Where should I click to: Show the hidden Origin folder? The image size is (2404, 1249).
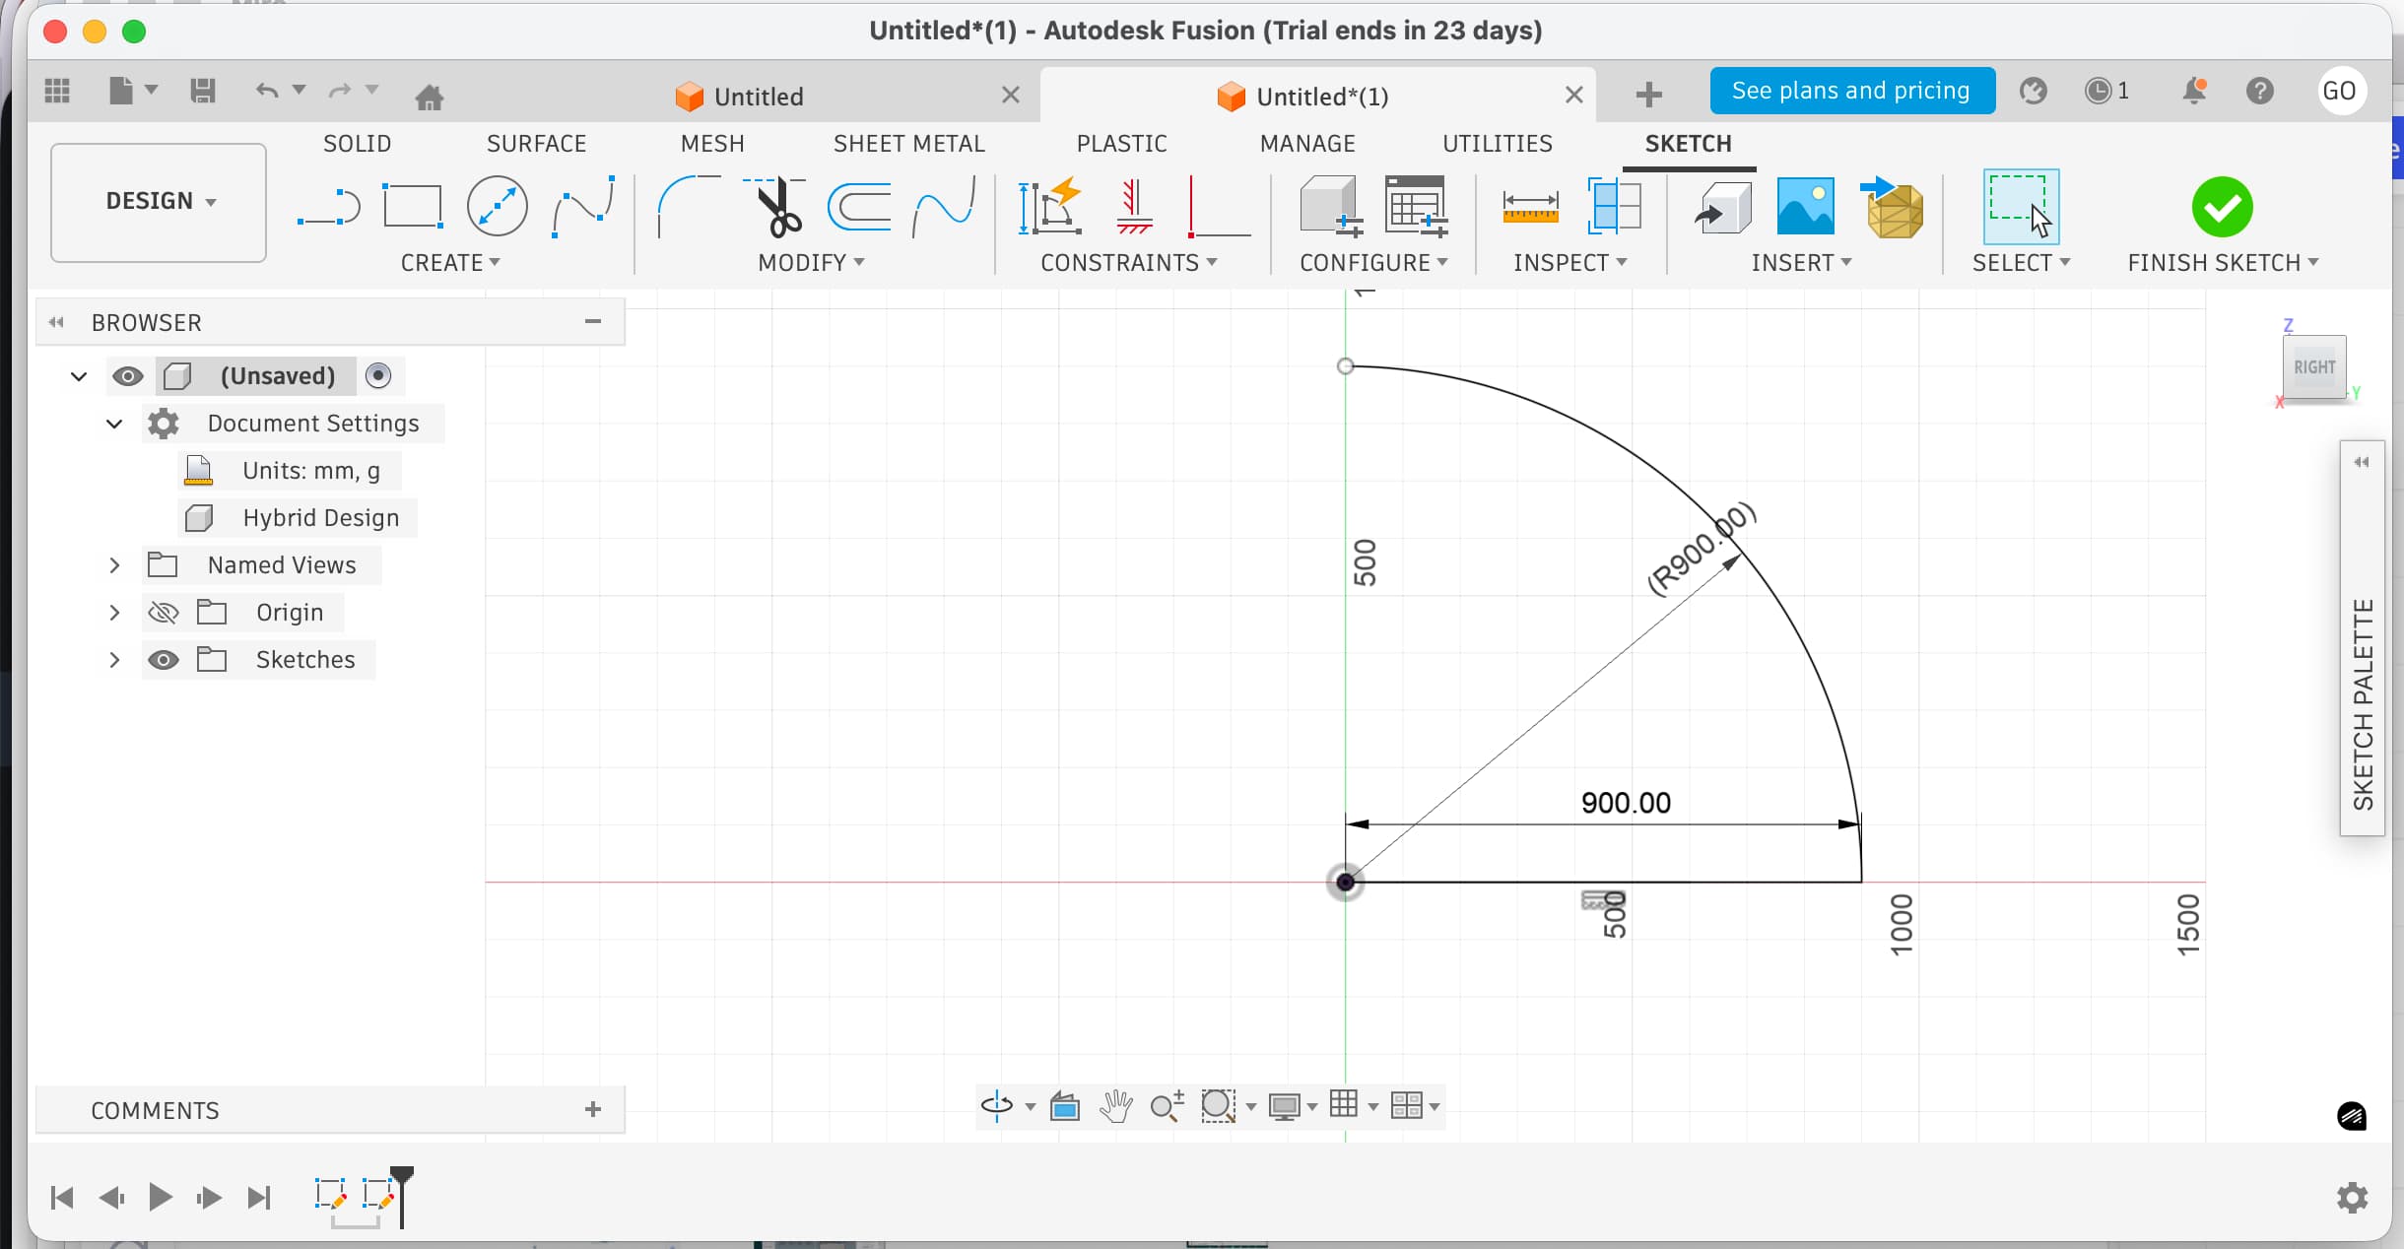pyautogui.click(x=164, y=613)
